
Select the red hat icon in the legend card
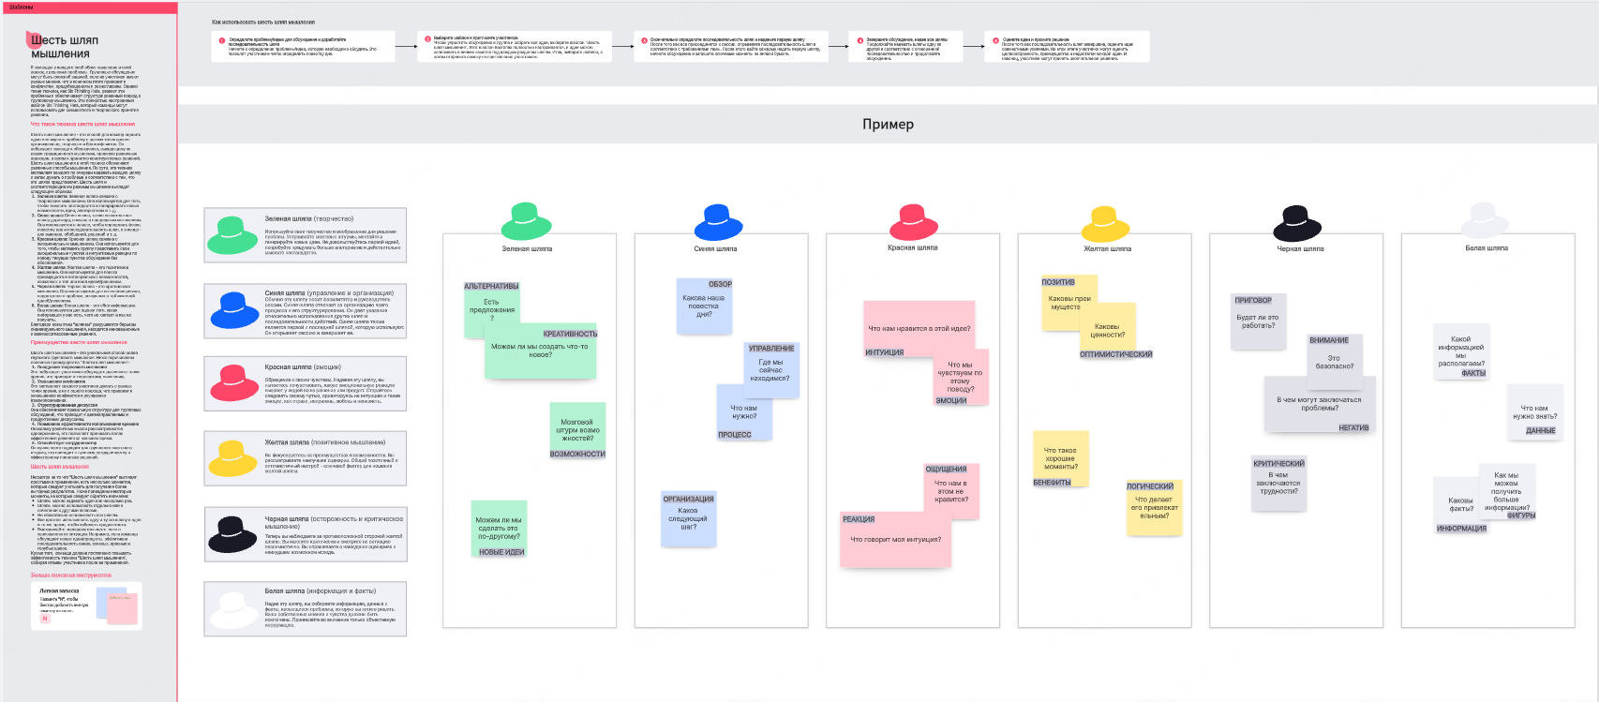coord(234,384)
